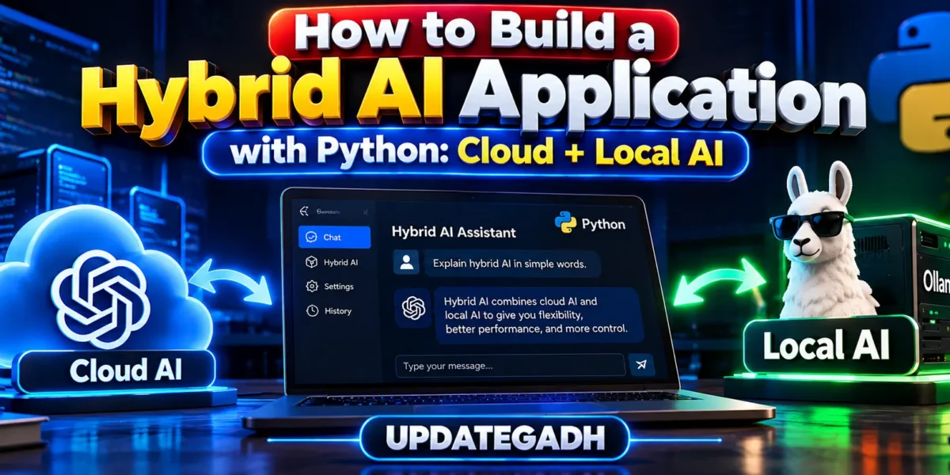Click the 'UPDATEGADH' banner below the laptop

tap(494, 438)
